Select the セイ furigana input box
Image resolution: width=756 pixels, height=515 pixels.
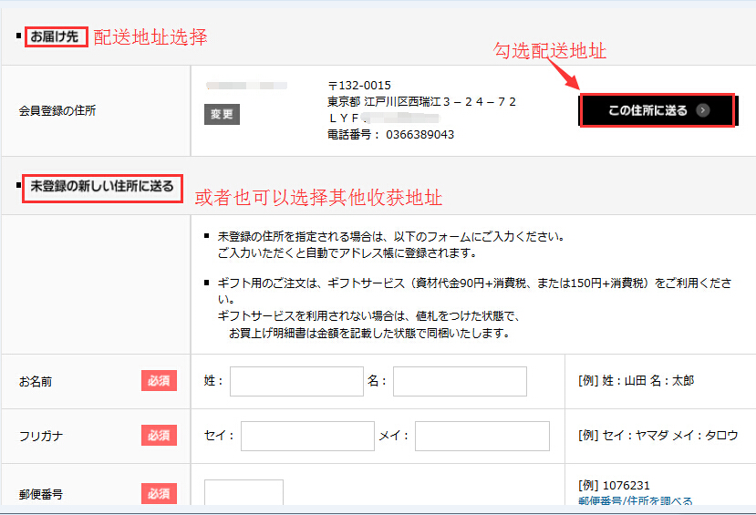(307, 436)
